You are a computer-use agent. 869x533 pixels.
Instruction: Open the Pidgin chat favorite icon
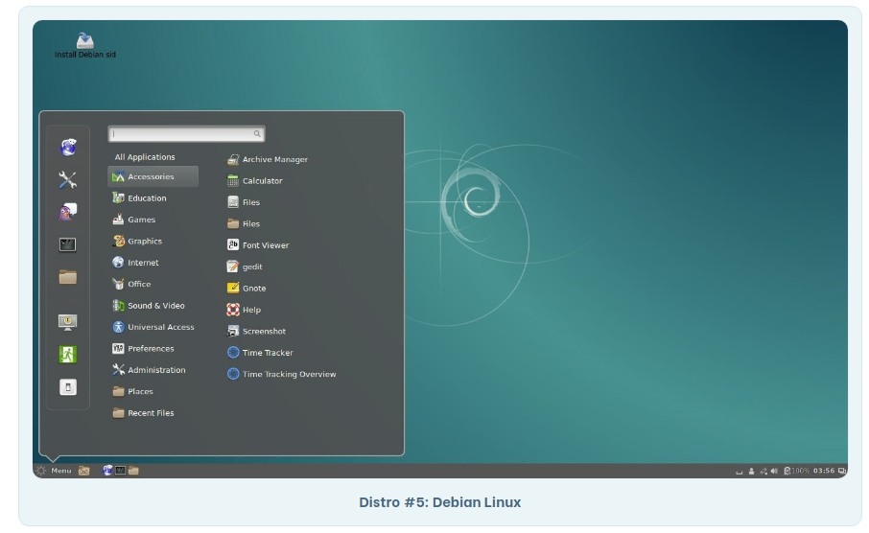(x=68, y=212)
